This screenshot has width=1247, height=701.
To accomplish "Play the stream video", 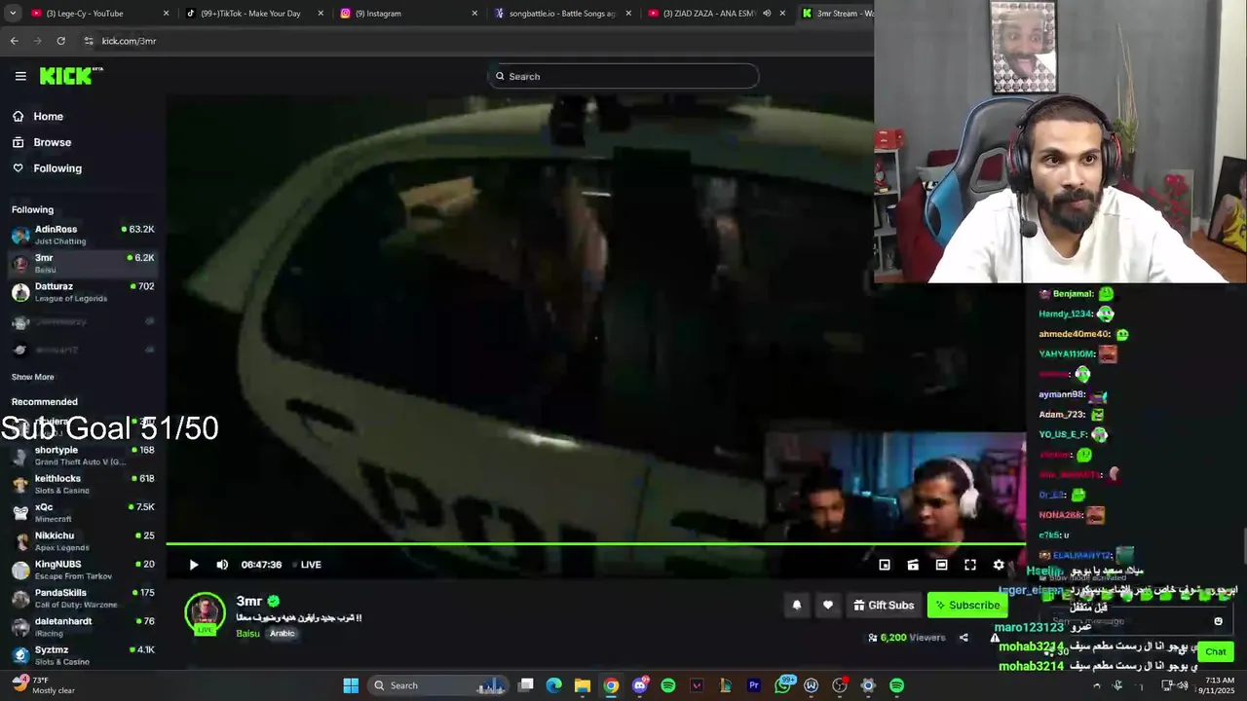I will 194,565.
